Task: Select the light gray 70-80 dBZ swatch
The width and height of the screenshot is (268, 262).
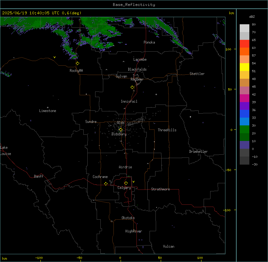Action: pos(244,28)
